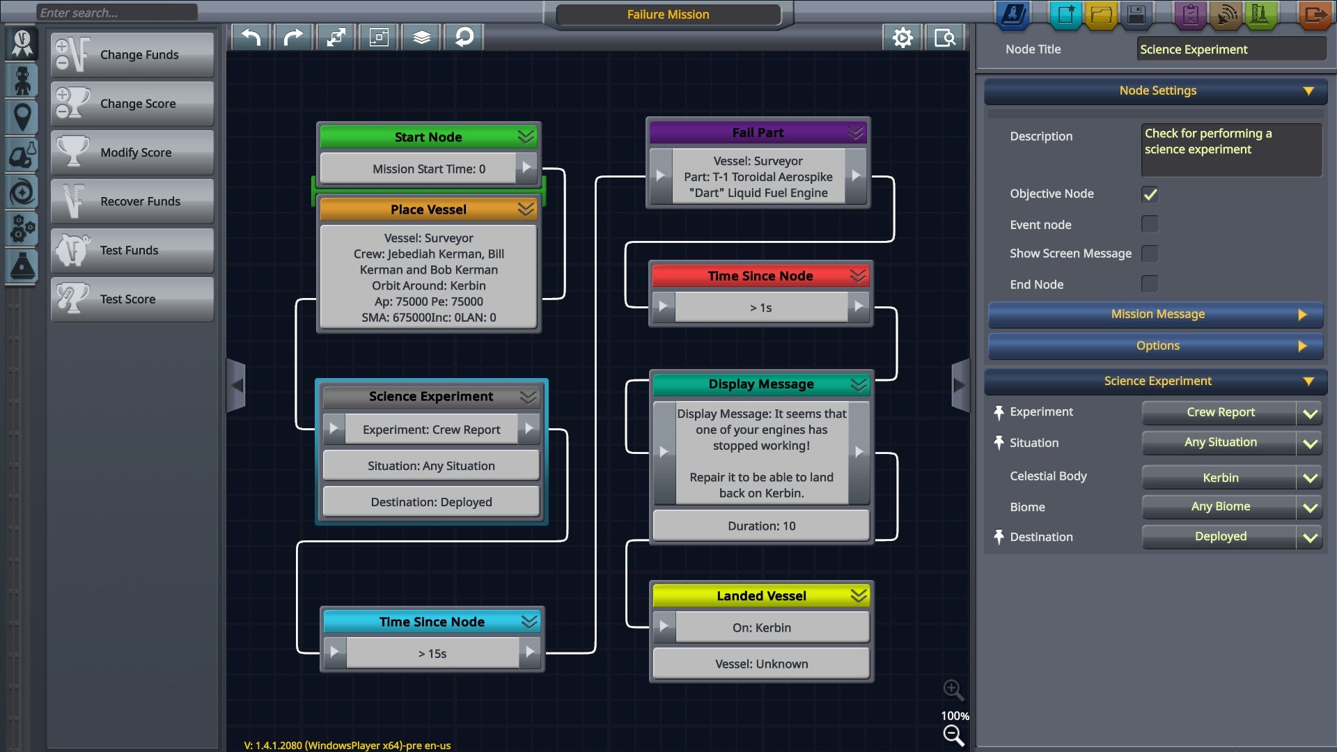Screen dimensions: 1337x752
Task: Enable Show Screen Message for the node
Action: click(x=1149, y=253)
